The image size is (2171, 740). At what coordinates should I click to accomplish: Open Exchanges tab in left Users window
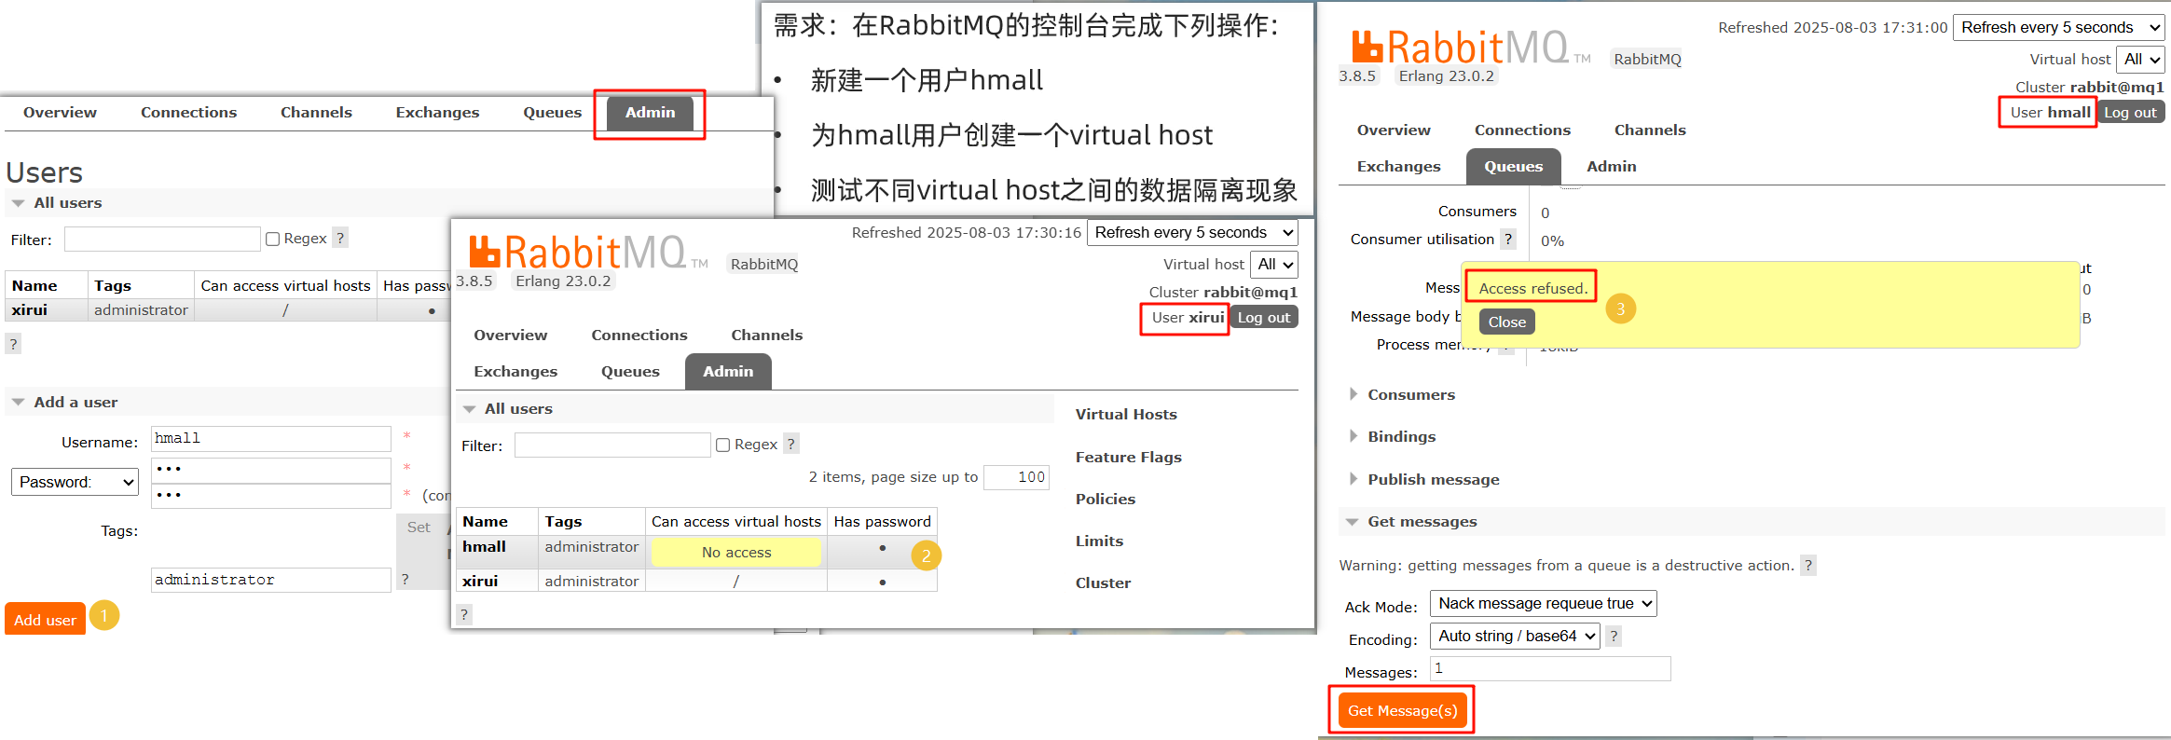click(437, 113)
